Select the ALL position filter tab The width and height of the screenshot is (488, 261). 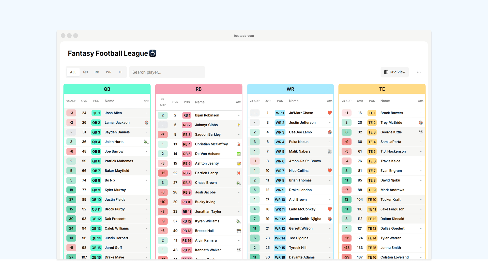(x=73, y=72)
